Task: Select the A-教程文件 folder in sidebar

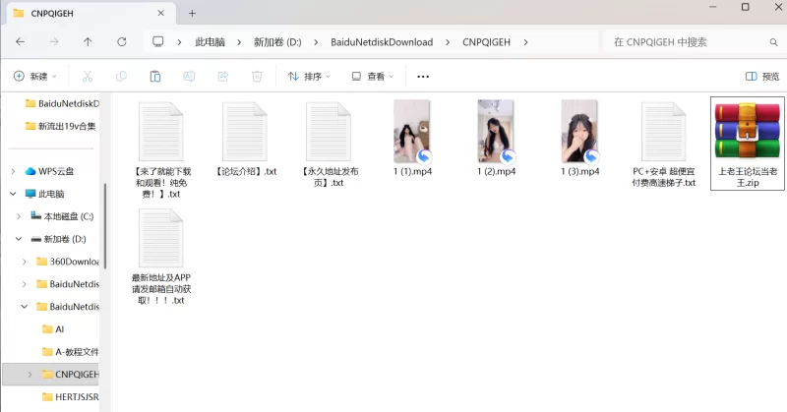Action: point(71,352)
